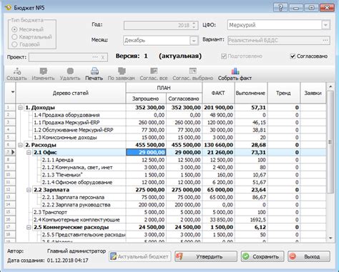The height and width of the screenshot is (272, 339).
Task: Click the Собрать факт chart icon
Action: coord(235,71)
